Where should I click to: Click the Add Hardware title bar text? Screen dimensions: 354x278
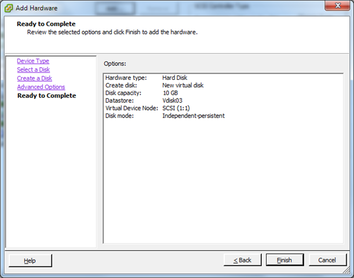click(x=37, y=8)
